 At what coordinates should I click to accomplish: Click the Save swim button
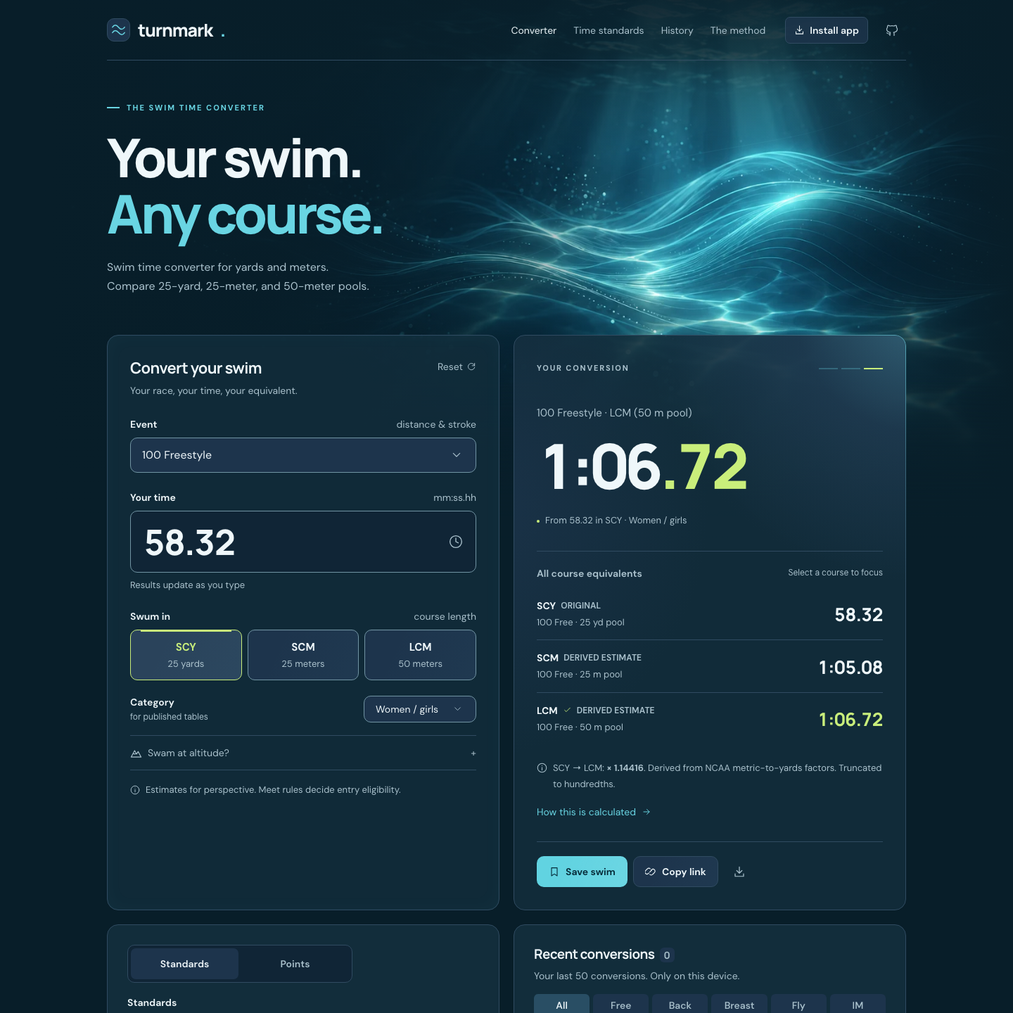582,872
